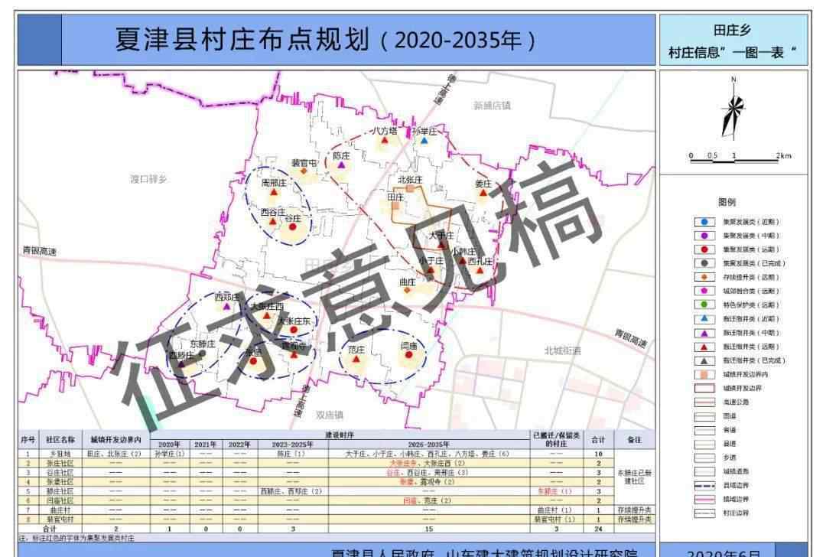Click the 北城街道 label on the map
826x557 pixels.
[562, 351]
